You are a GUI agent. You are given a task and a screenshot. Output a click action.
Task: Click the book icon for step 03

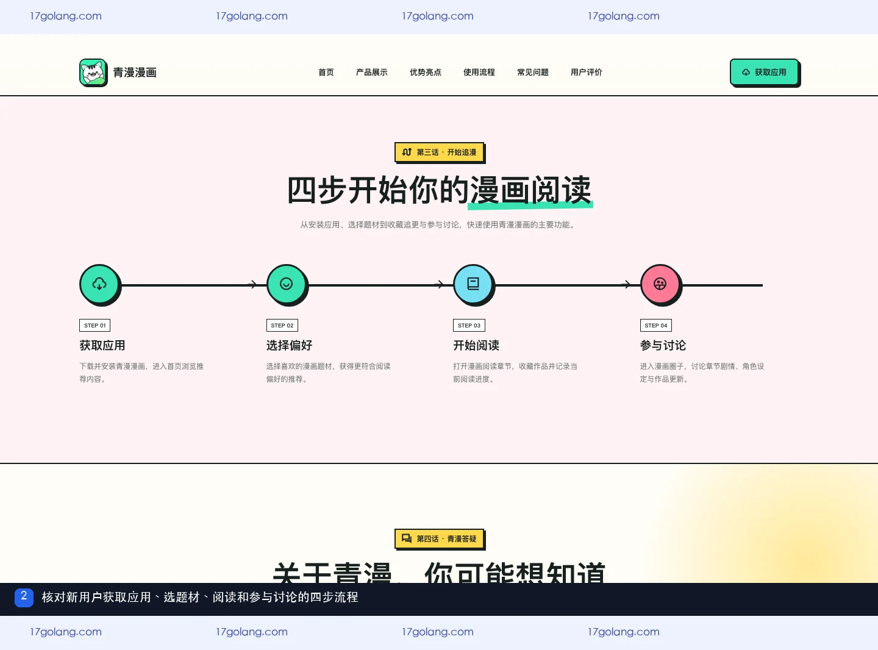coord(473,284)
